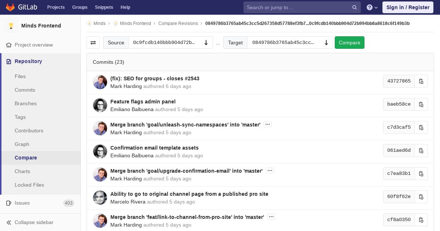Click the green Compare button
Image resolution: width=440 pixels, height=231 pixels.
coord(349,43)
